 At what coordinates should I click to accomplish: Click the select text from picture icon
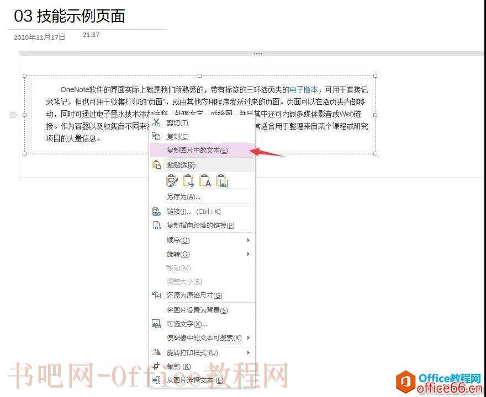click(156, 380)
